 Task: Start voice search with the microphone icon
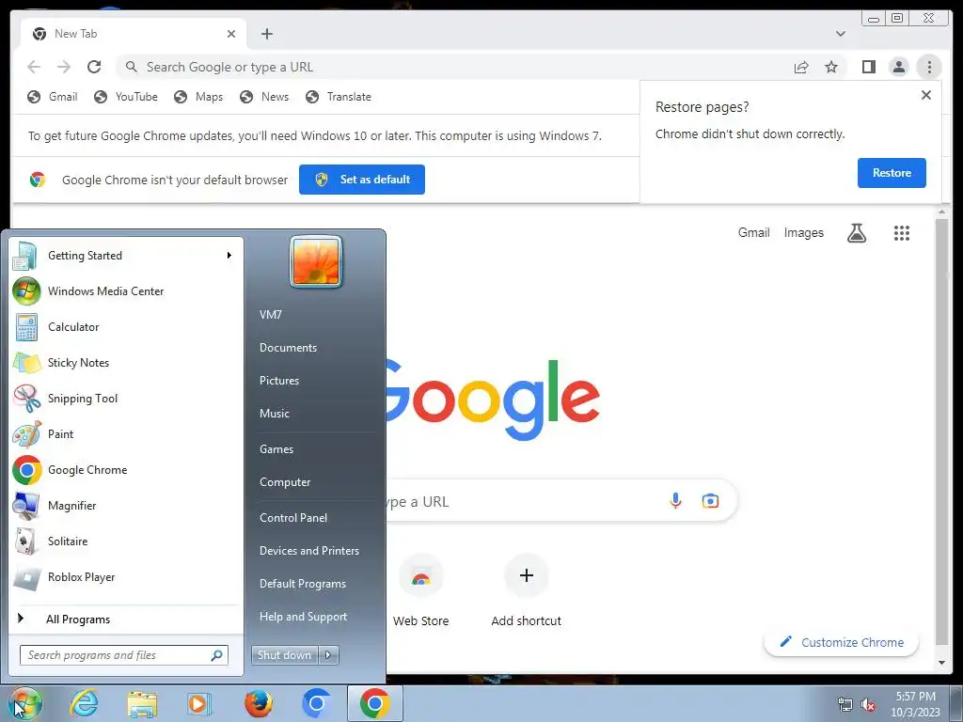click(x=675, y=501)
